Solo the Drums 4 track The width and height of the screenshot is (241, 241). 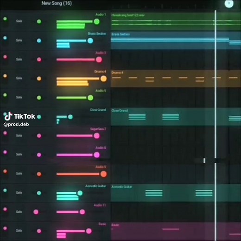coord(19,78)
